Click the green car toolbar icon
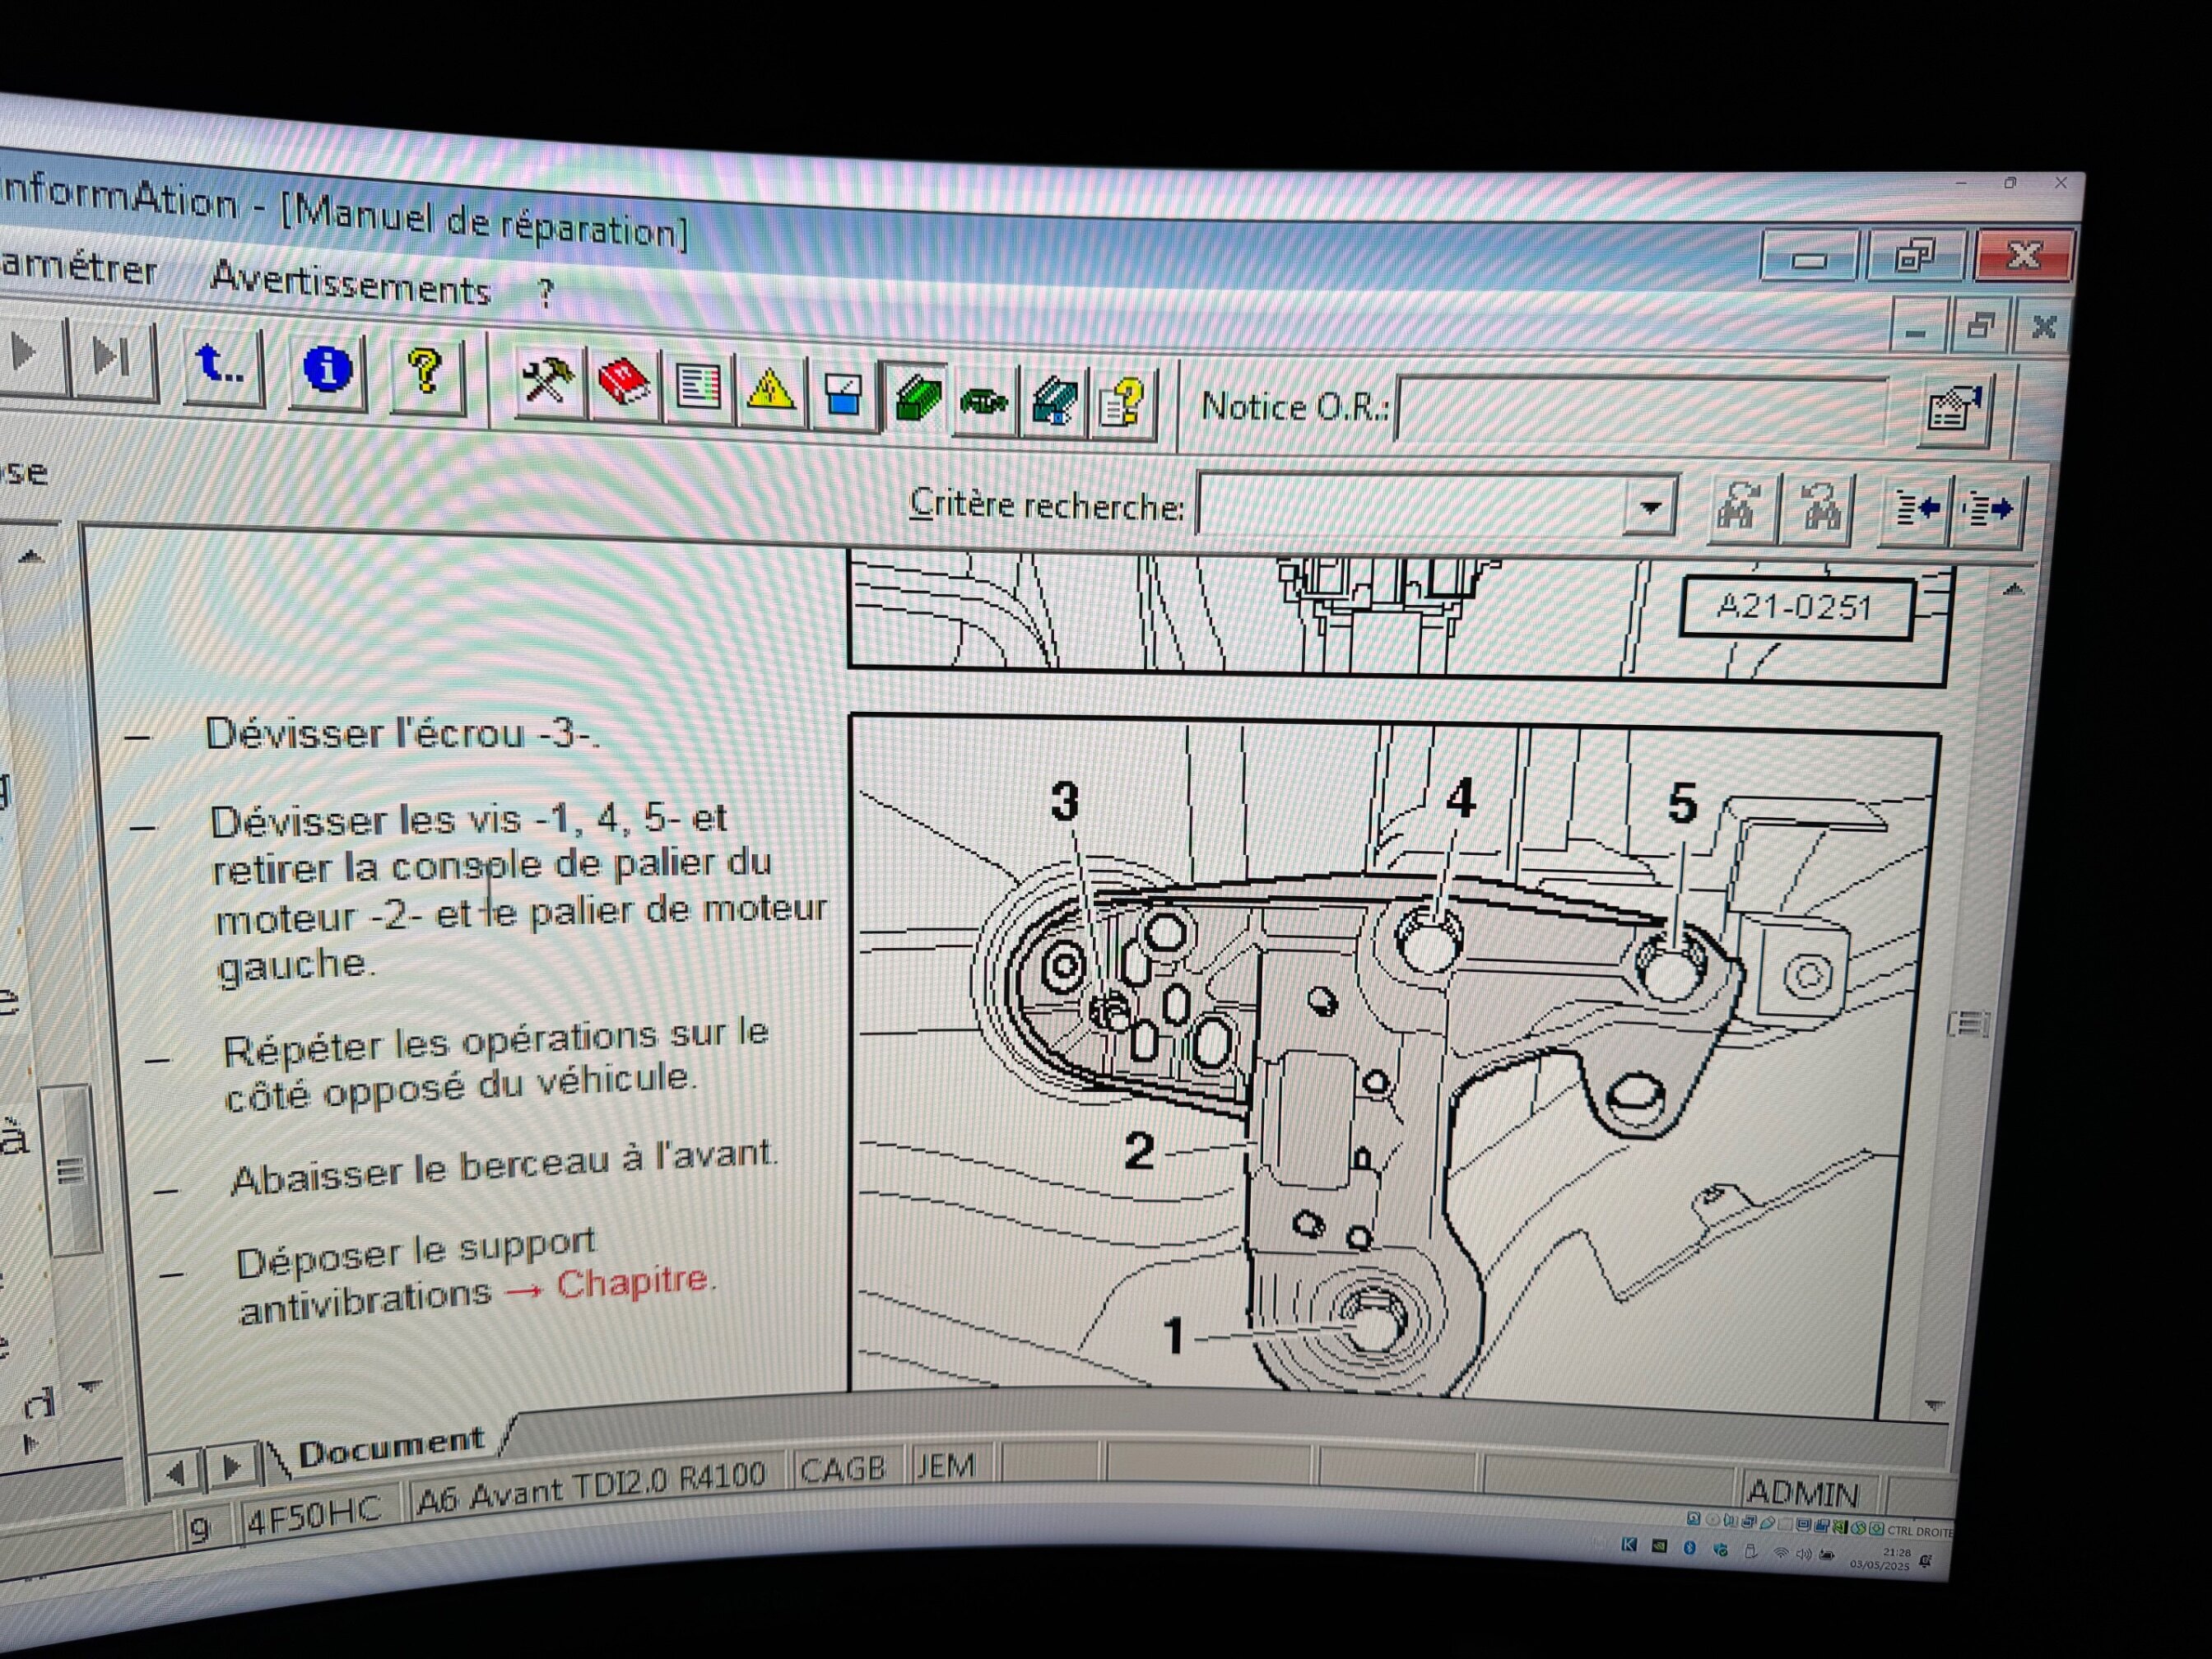This screenshot has height=1659, width=2212. pyautogui.click(x=984, y=401)
